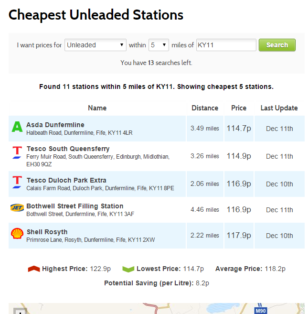308x314 pixels.
Task: Click Tesco logo beside Duloch Park Extra
Action: [x=17, y=182]
